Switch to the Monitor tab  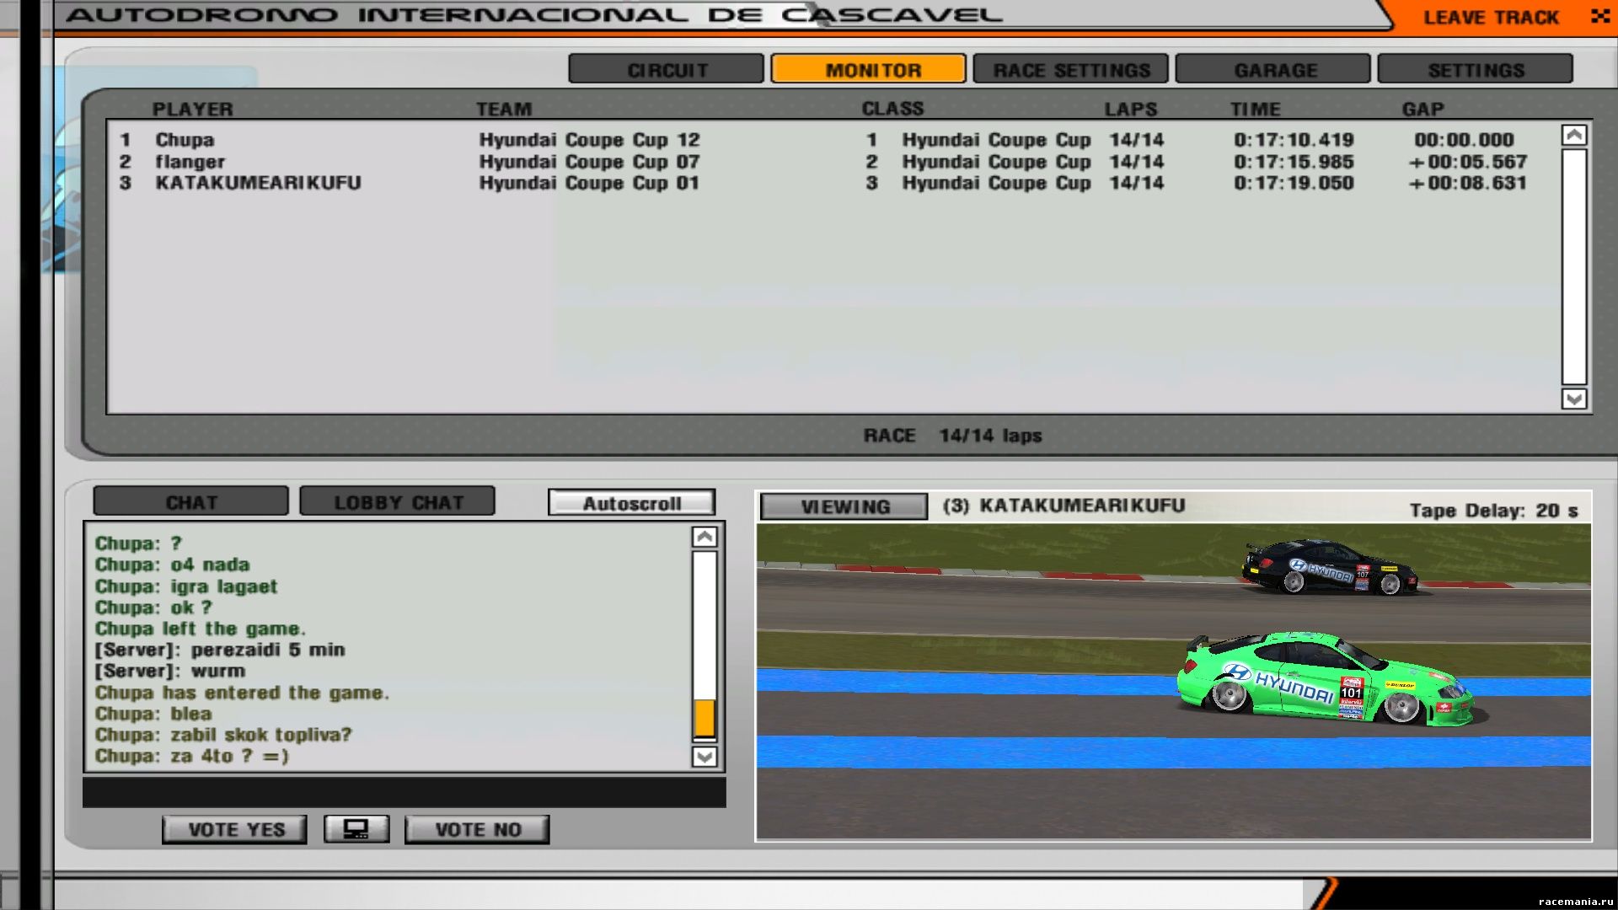pyautogui.click(x=869, y=69)
